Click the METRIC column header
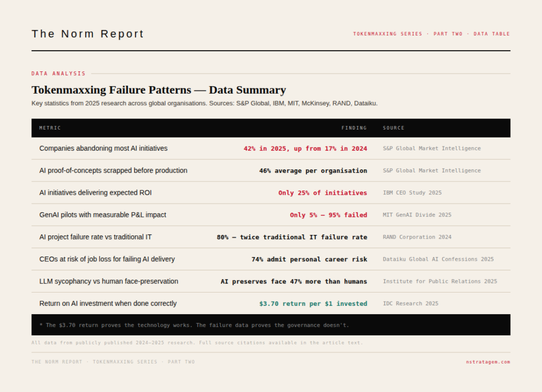Viewport: 542px width, 392px height. click(50, 128)
